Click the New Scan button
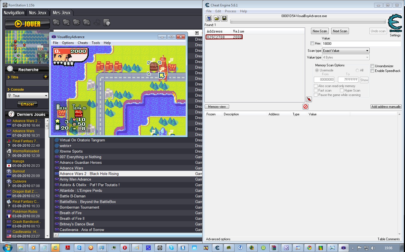This screenshot has width=405, height=252. [x=320, y=31]
